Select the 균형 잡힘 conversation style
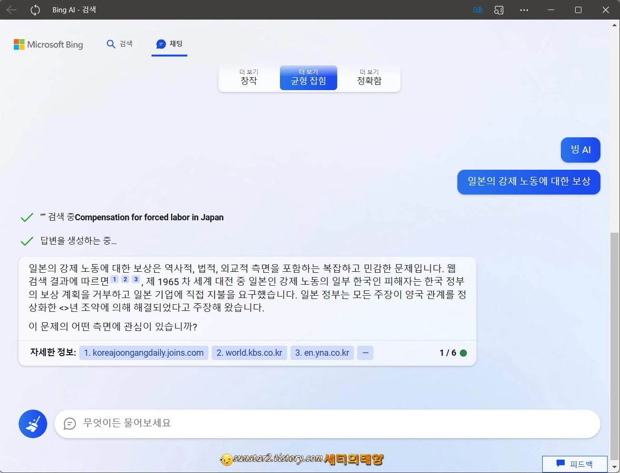620x473 pixels. tap(309, 78)
